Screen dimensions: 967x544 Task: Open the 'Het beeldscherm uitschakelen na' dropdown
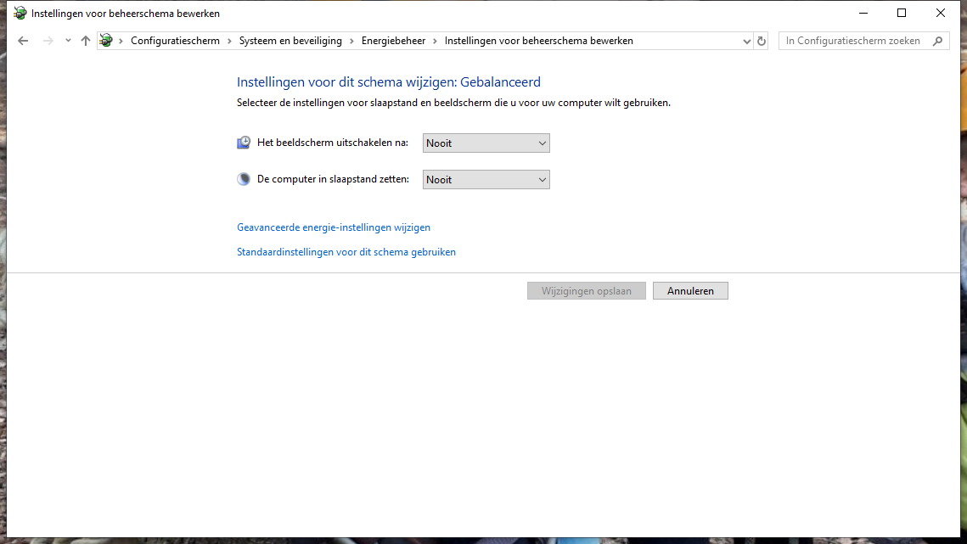(486, 143)
